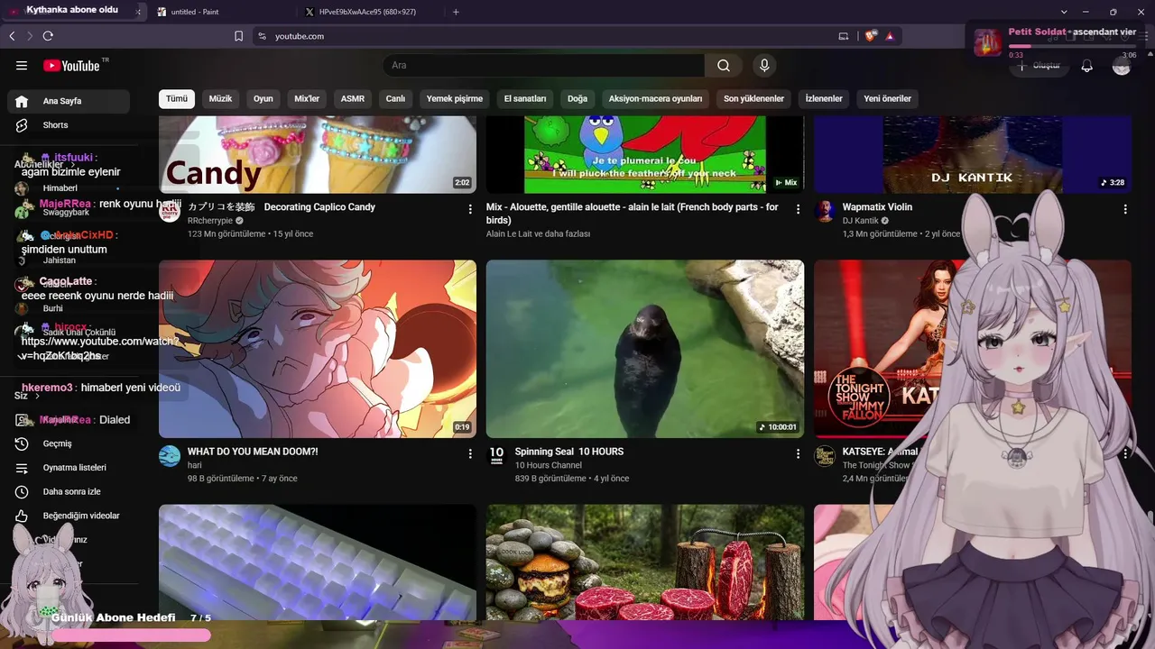Open the Geçmiş sidebar entry

click(69, 443)
